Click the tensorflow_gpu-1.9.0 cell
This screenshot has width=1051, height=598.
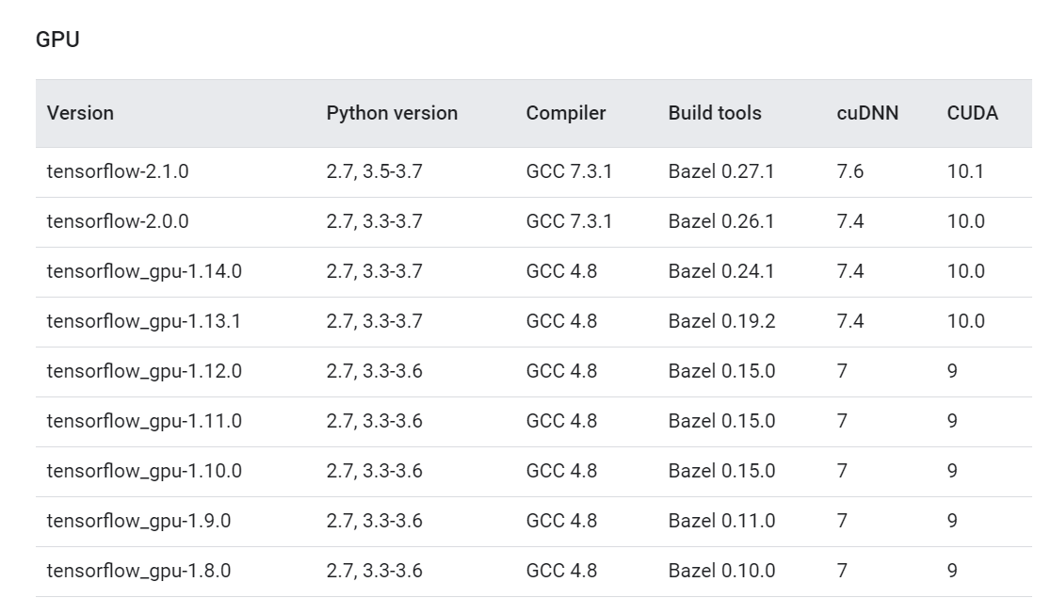[x=139, y=521]
